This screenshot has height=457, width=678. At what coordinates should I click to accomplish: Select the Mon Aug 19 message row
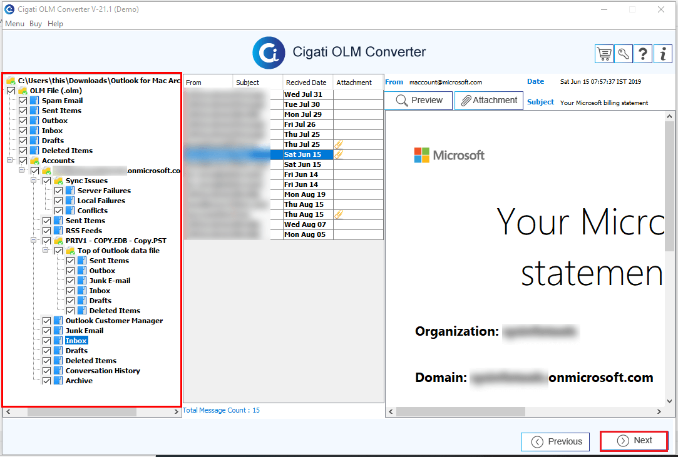(x=283, y=194)
